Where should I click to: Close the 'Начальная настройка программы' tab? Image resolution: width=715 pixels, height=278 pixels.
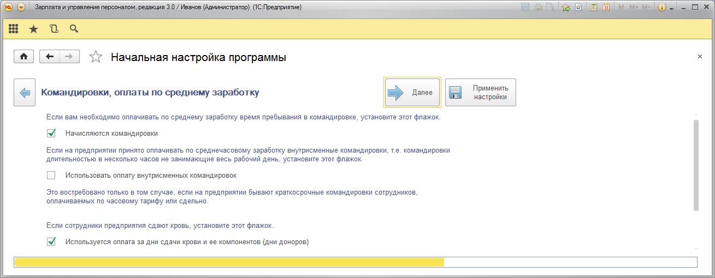click(700, 57)
